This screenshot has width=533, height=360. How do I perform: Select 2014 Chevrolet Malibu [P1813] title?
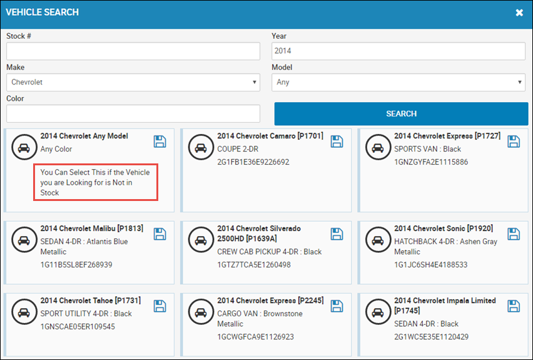[92, 229]
